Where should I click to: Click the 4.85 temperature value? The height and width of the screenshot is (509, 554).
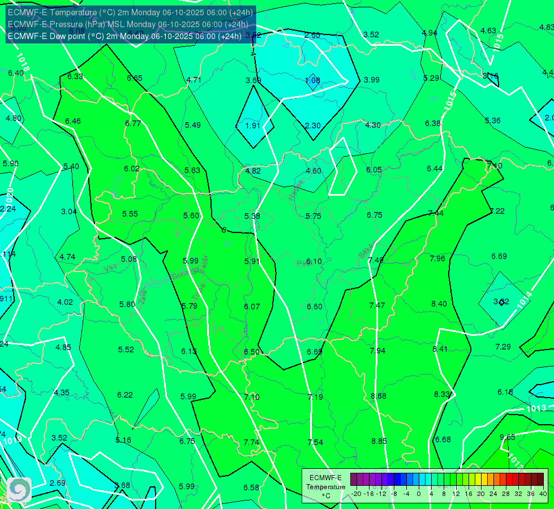pyautogui.click(x=63, y=347)
